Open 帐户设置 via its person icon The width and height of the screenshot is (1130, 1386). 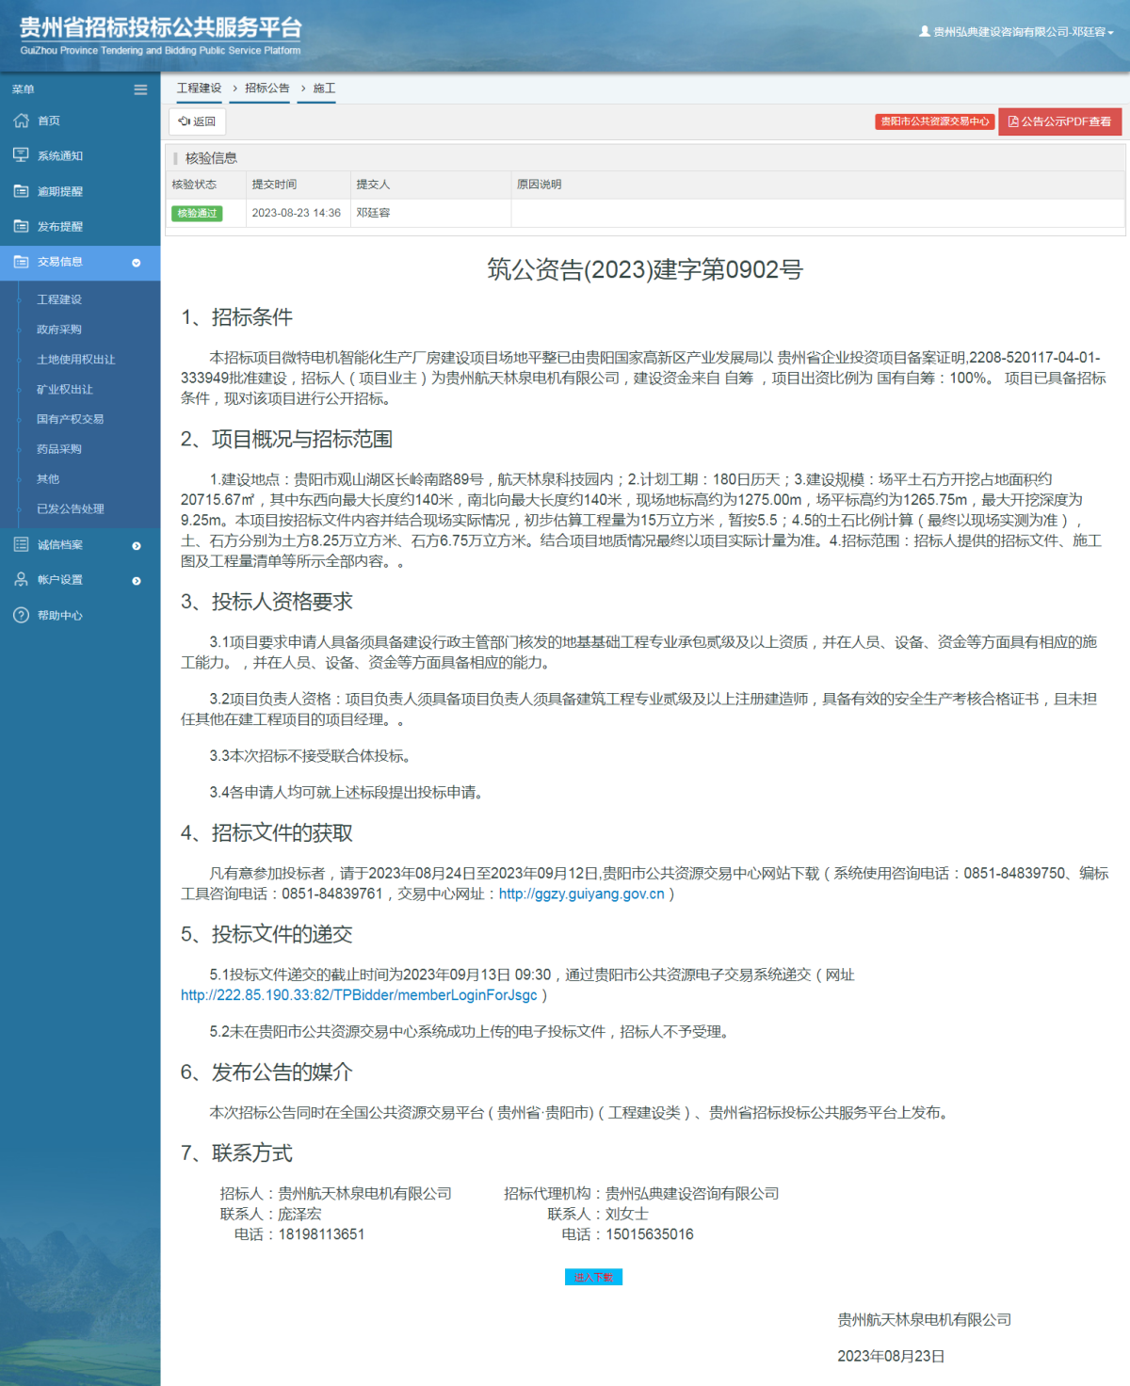(x=21, y=580)
